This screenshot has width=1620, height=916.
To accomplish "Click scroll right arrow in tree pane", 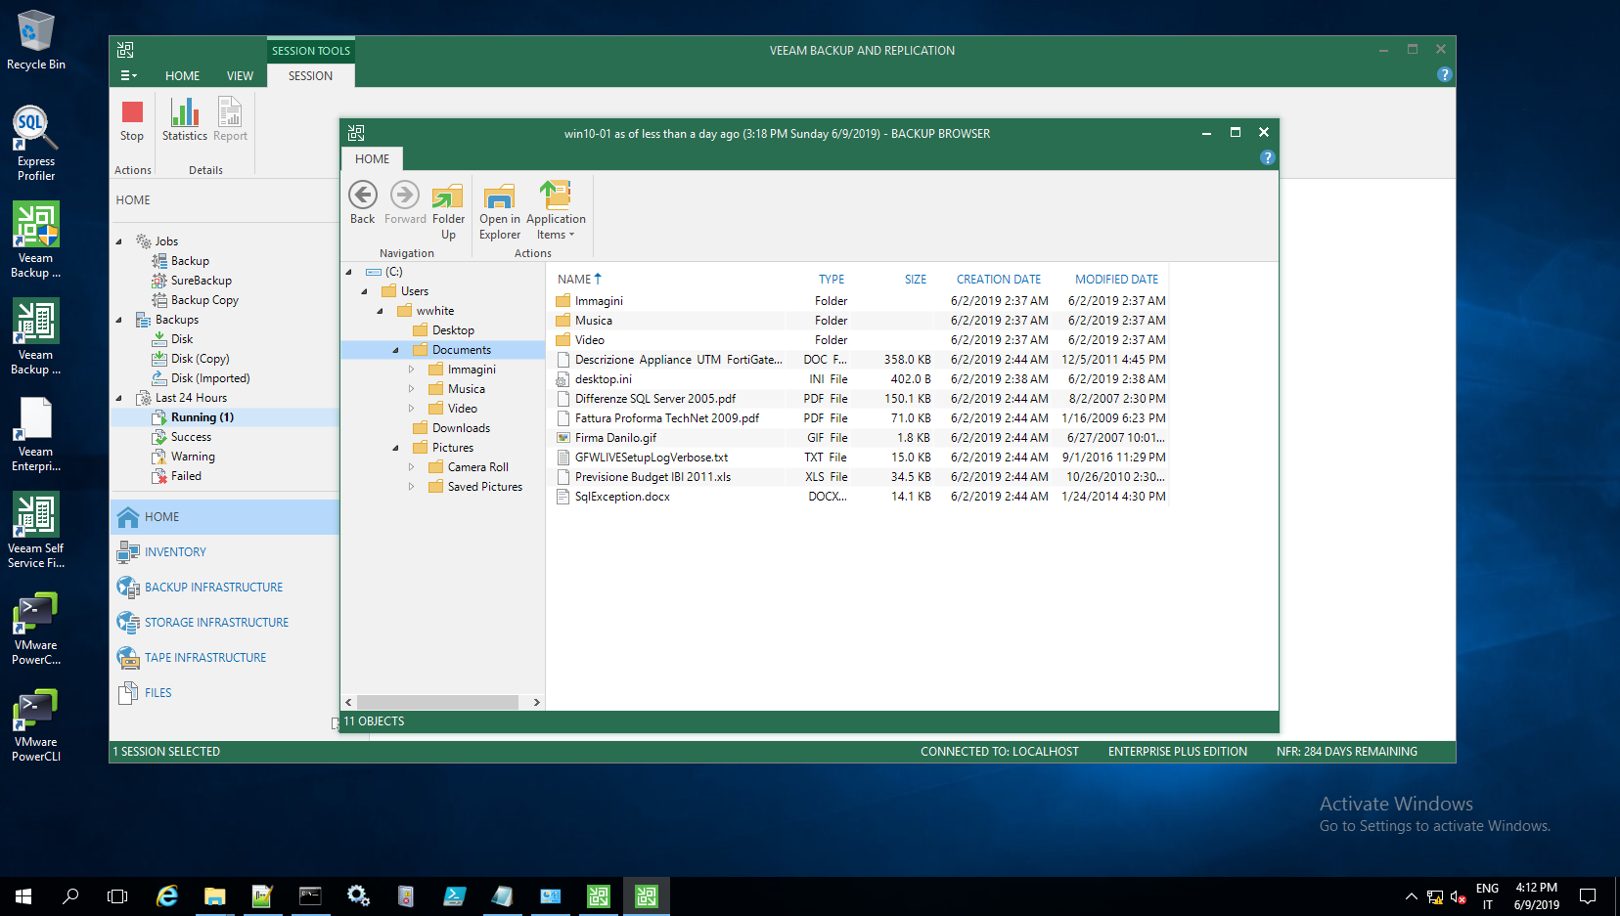I will pyautogui.click(x=536, y=703).
